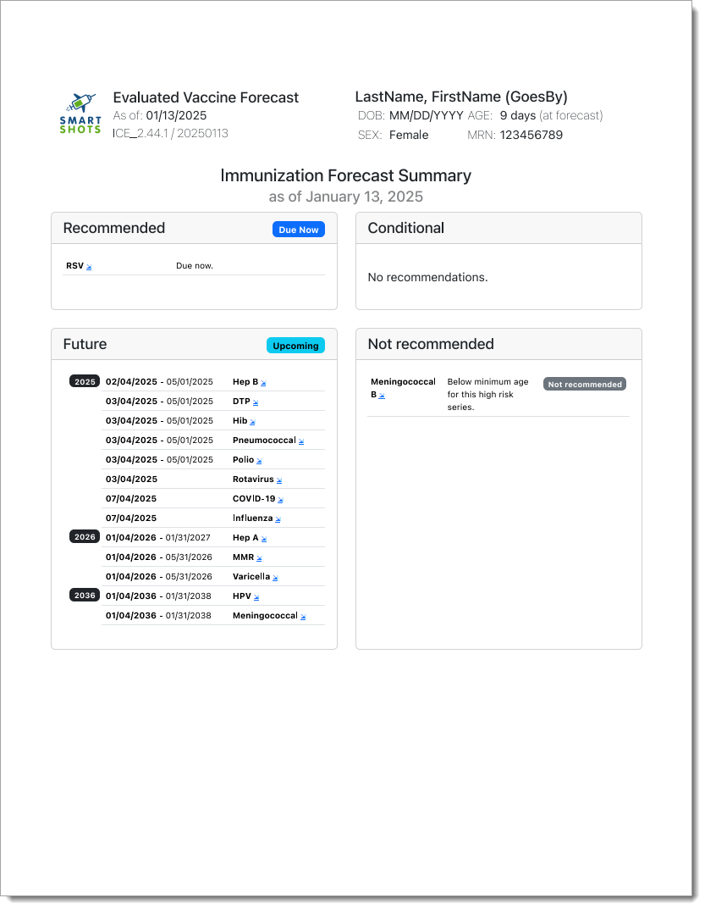Click the Hep A link icon

click(264, 539)
